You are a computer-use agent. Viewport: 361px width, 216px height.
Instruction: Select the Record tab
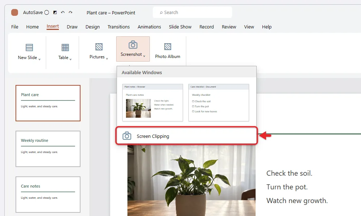[x=206, y=27]
